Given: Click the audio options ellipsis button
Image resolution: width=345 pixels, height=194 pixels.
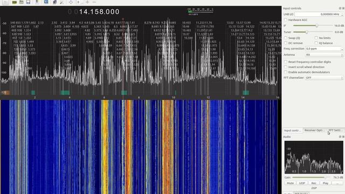Looking at the screenshot, I should (337, 183).
